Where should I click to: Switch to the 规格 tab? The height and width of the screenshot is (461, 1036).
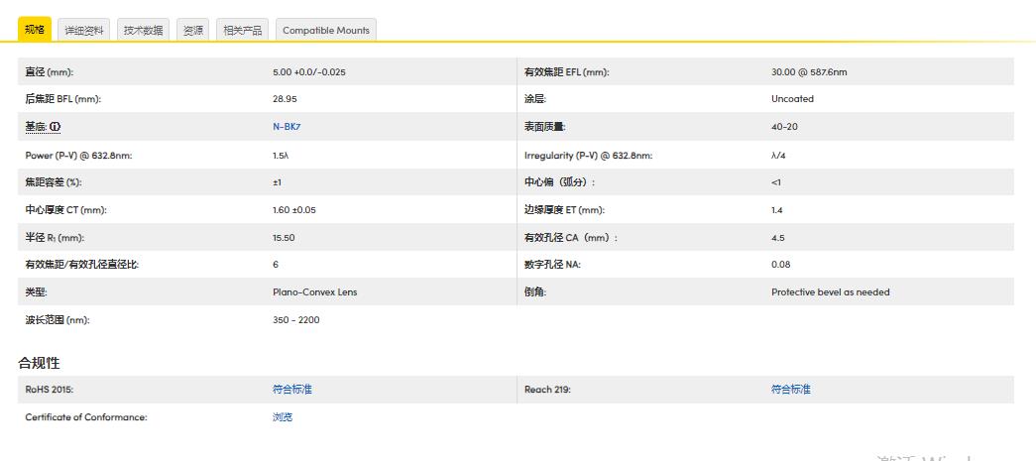[35, 30]
